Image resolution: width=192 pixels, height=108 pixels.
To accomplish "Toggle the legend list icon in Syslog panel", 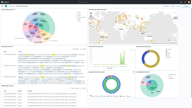I will pos(90,95).
